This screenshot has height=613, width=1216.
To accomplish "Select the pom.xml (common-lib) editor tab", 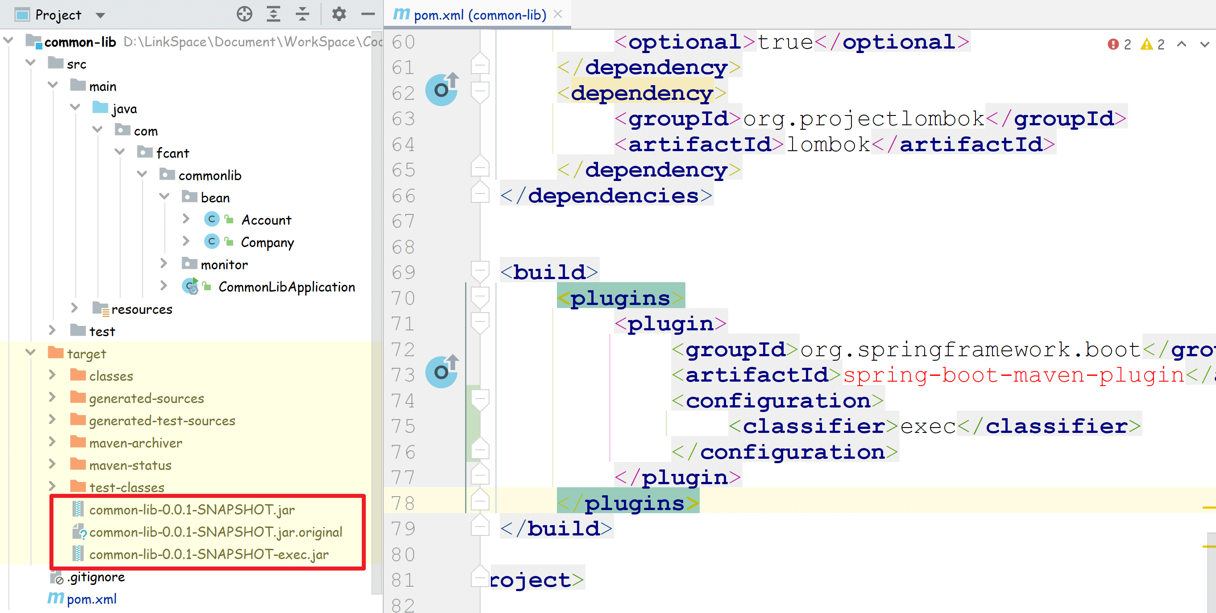I will coord(479,15).
